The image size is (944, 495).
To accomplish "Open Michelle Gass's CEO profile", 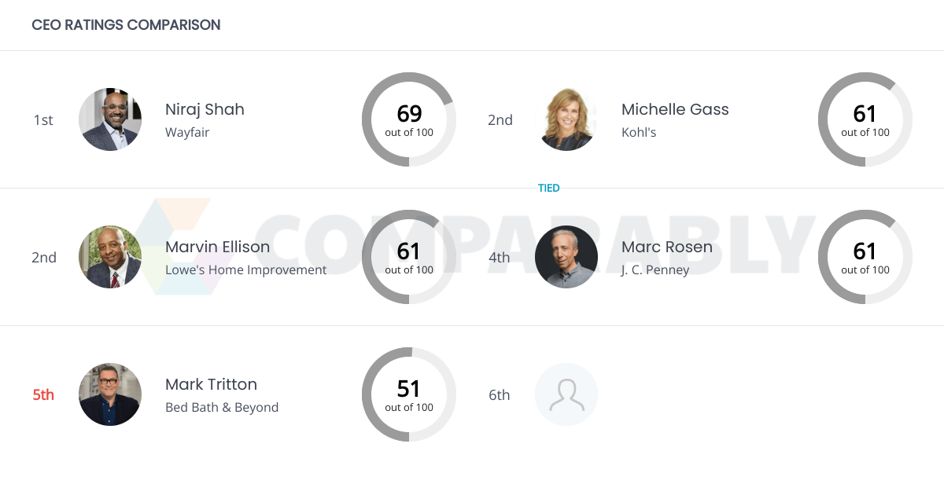I will click(x=675, y=109).
